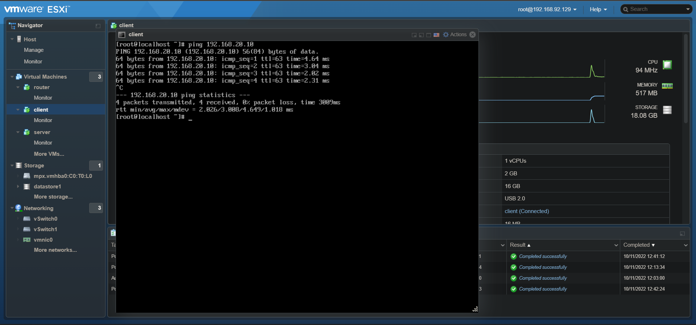Click the client (Connected) network link

pyautogui.click(x=527, y=211)
